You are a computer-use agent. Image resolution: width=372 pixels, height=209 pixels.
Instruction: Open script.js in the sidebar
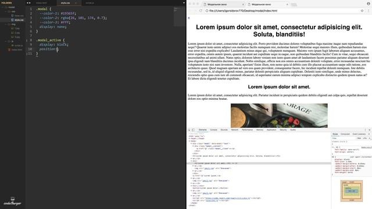point(19,45)
